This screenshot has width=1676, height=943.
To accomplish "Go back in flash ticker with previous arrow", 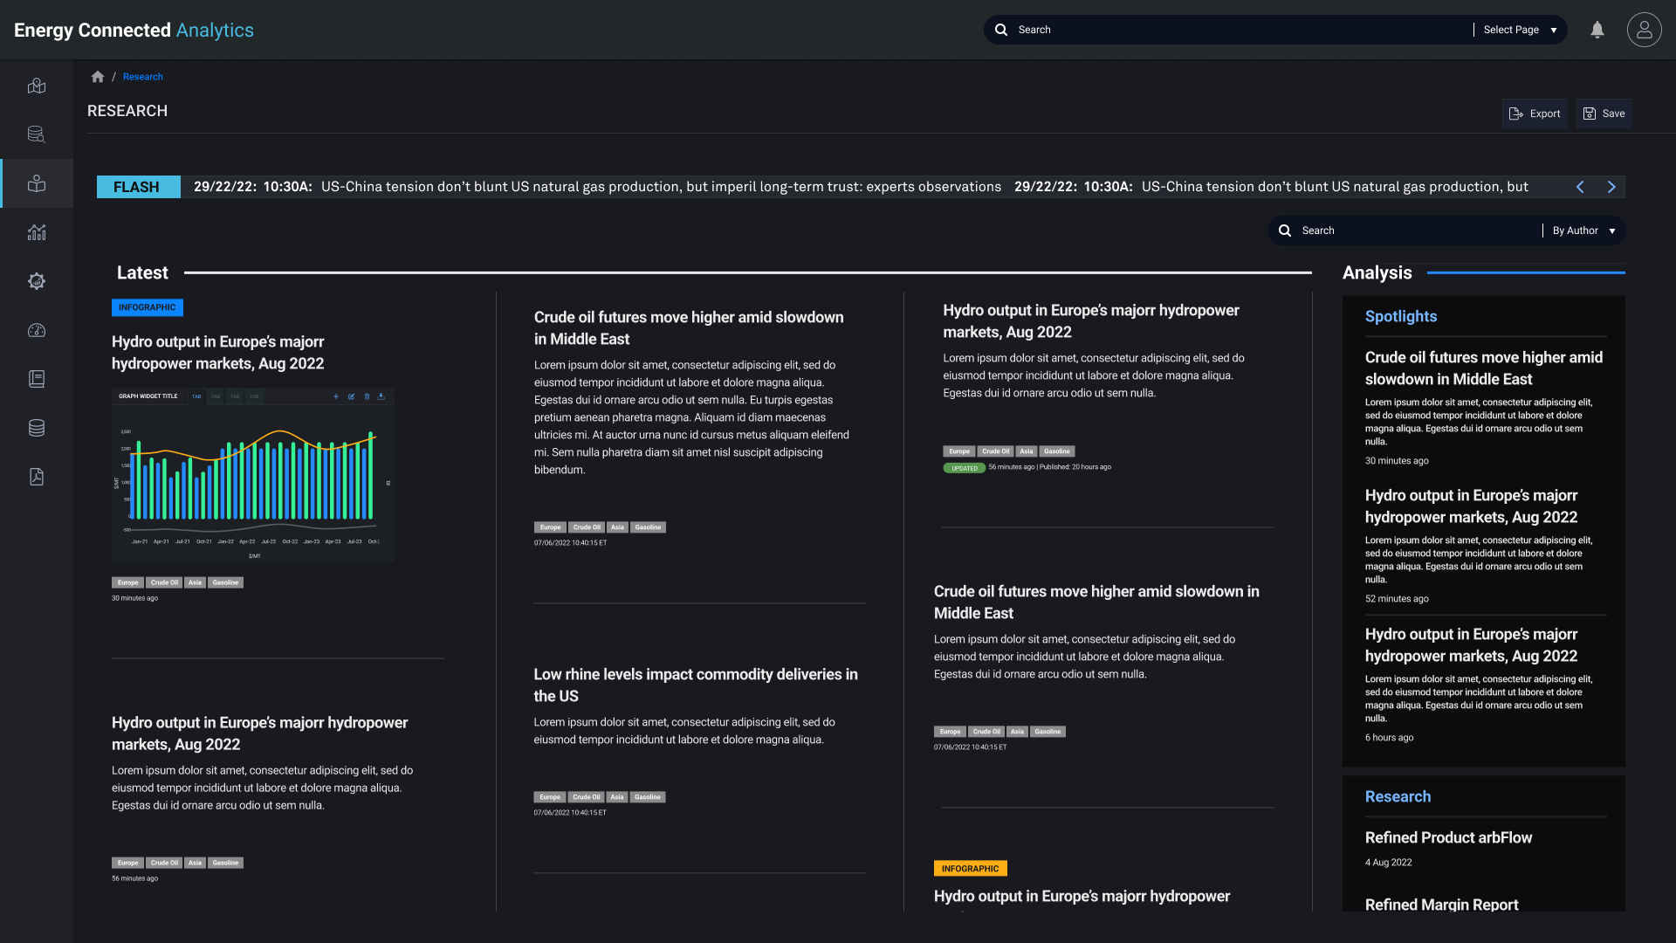I will point(1580,187).
